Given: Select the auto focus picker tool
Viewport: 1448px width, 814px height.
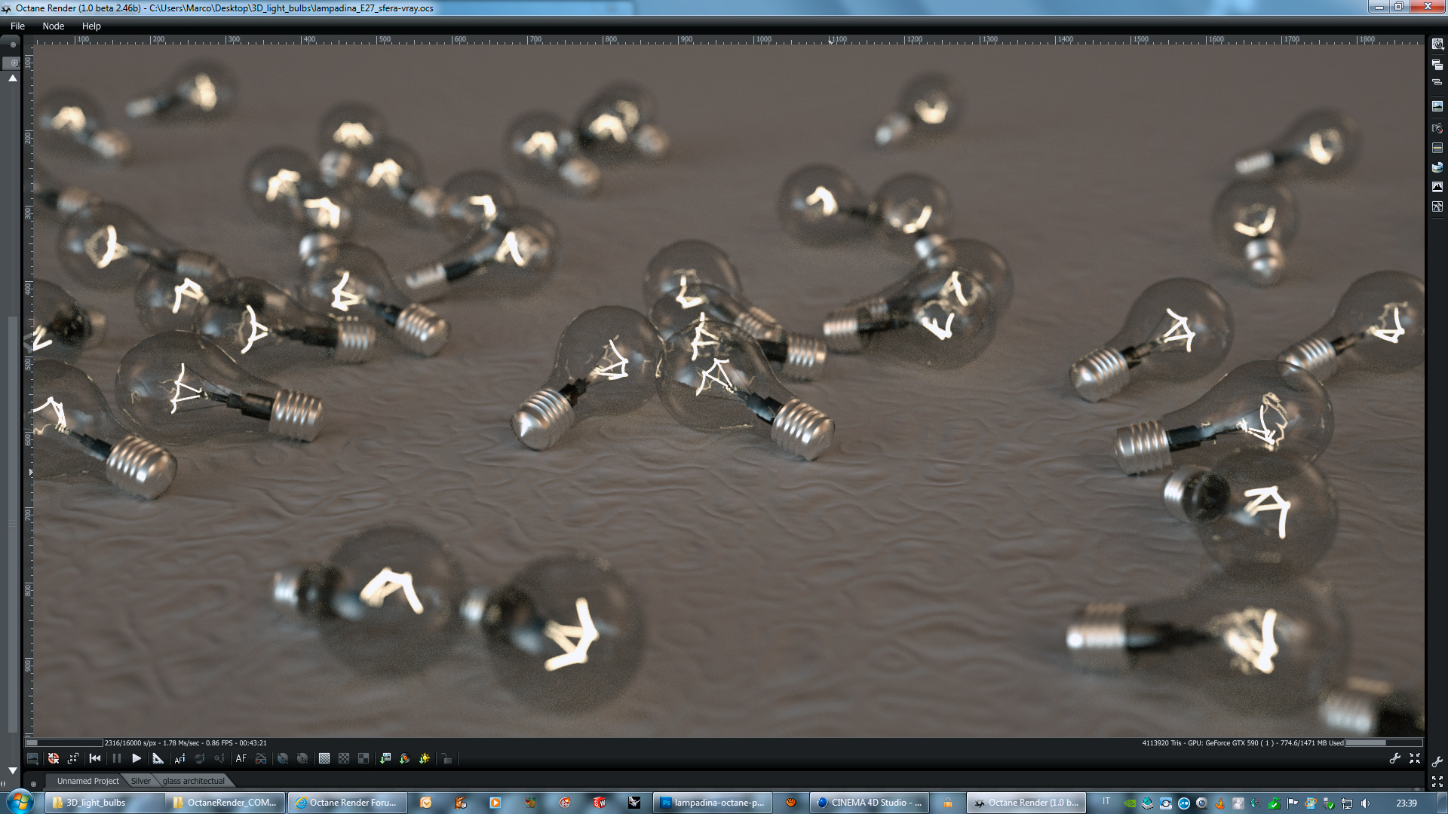Looking at the screenshot, I should coord(179,759).
